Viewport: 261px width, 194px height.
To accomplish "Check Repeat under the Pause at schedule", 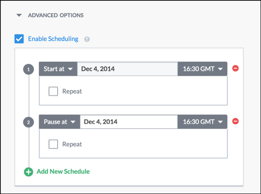I will tap(53, 144).
